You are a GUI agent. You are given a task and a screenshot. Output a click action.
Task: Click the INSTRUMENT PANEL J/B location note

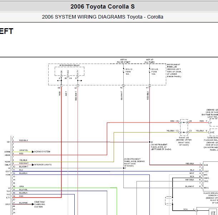tap(174, 70)
